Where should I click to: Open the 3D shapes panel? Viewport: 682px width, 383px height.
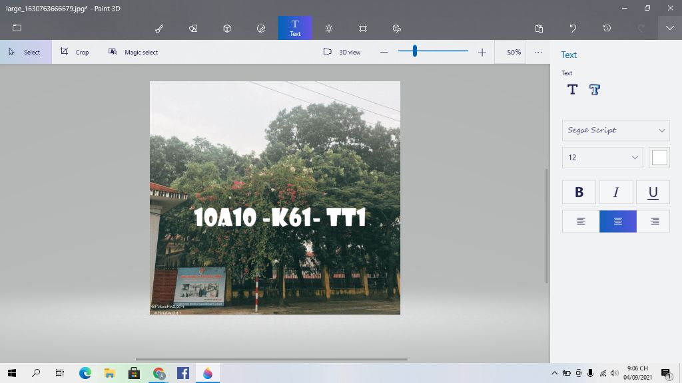[x=226, y=28]
